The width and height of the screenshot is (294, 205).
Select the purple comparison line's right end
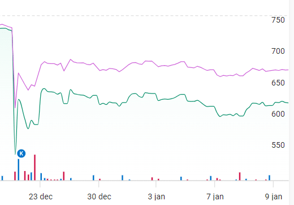click(x=288, y=70)
